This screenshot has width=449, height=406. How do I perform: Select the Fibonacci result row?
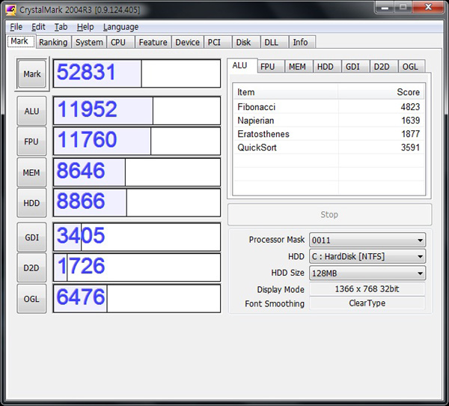(329, 107)
